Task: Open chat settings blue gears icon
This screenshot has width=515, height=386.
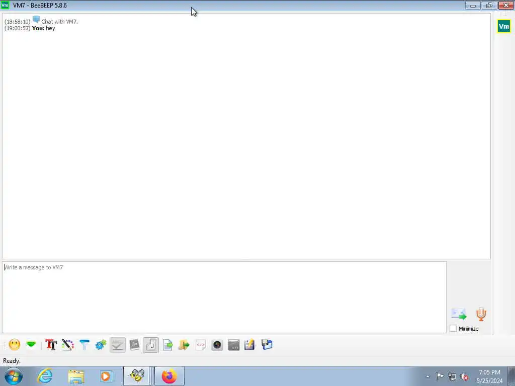Action: 101,345
